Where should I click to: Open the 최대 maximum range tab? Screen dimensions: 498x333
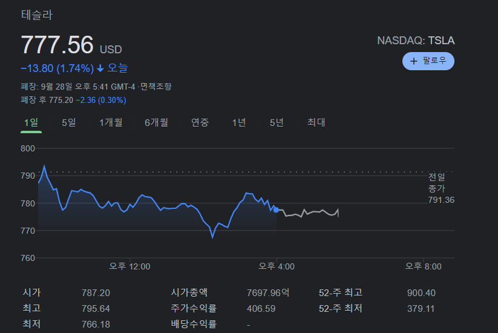pos(316,122)
